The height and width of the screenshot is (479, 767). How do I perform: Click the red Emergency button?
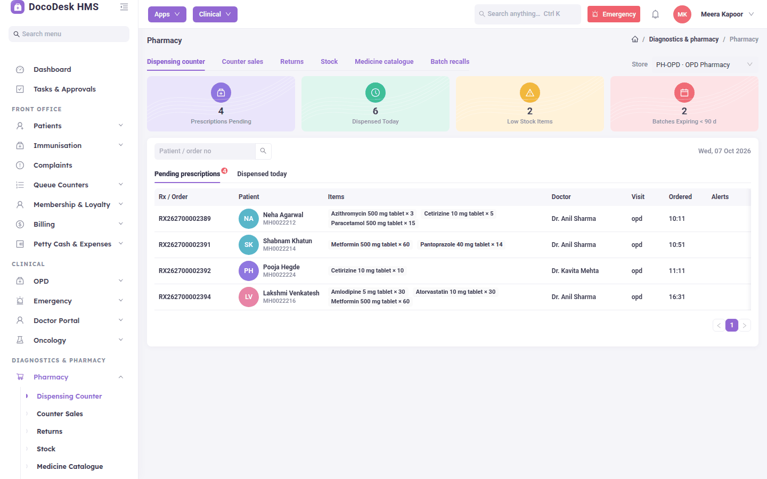coord(614,14)
